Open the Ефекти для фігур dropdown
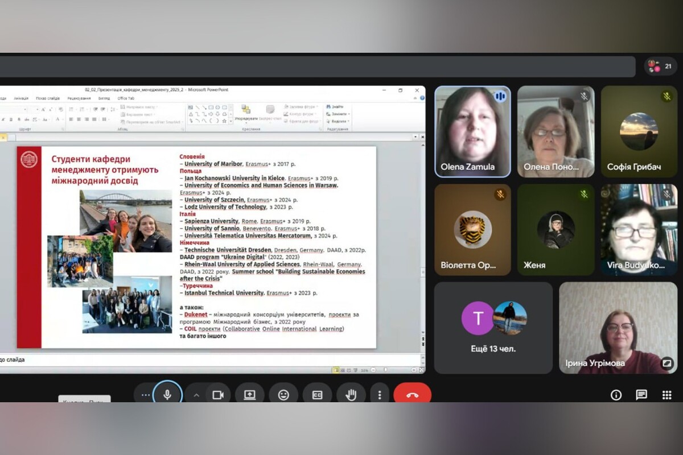This screenshot has width=683, height=455. [x=303, y=121]
